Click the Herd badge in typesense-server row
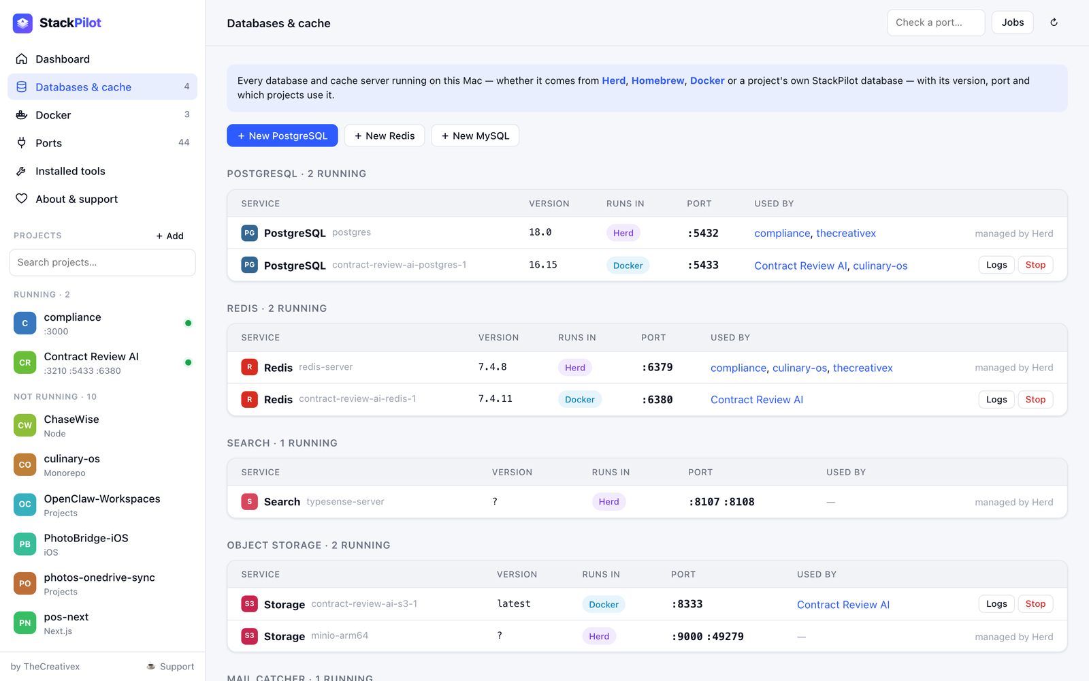 click(x=608, y=502)
